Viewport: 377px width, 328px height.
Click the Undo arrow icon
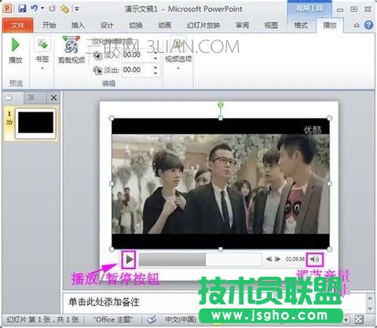tap(35, 9)
